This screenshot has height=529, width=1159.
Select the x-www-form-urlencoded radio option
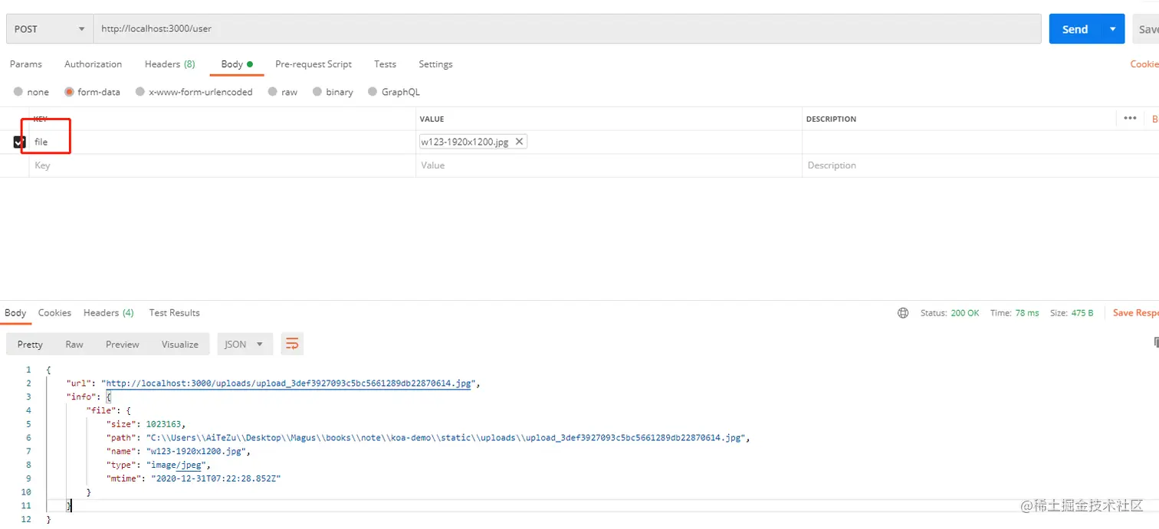tap(140, 92)
